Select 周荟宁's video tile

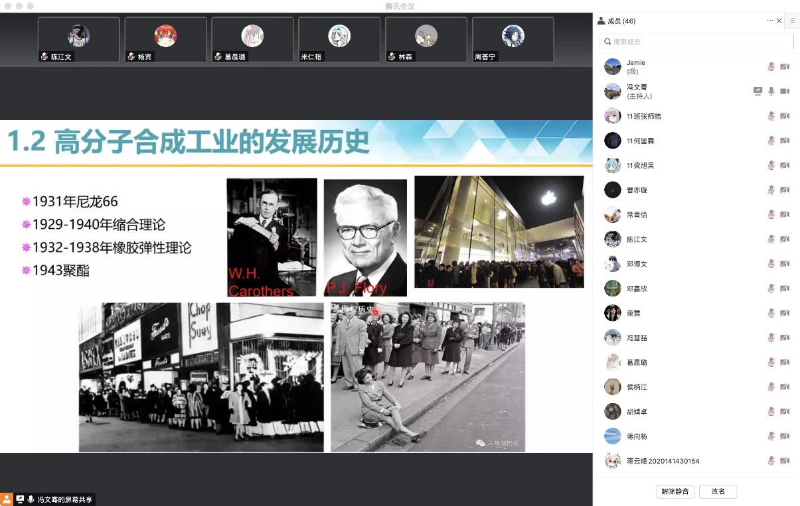(513, 40)
